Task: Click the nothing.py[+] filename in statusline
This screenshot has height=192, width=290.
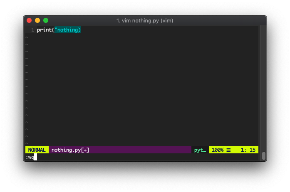Action: tap(70, 150)
